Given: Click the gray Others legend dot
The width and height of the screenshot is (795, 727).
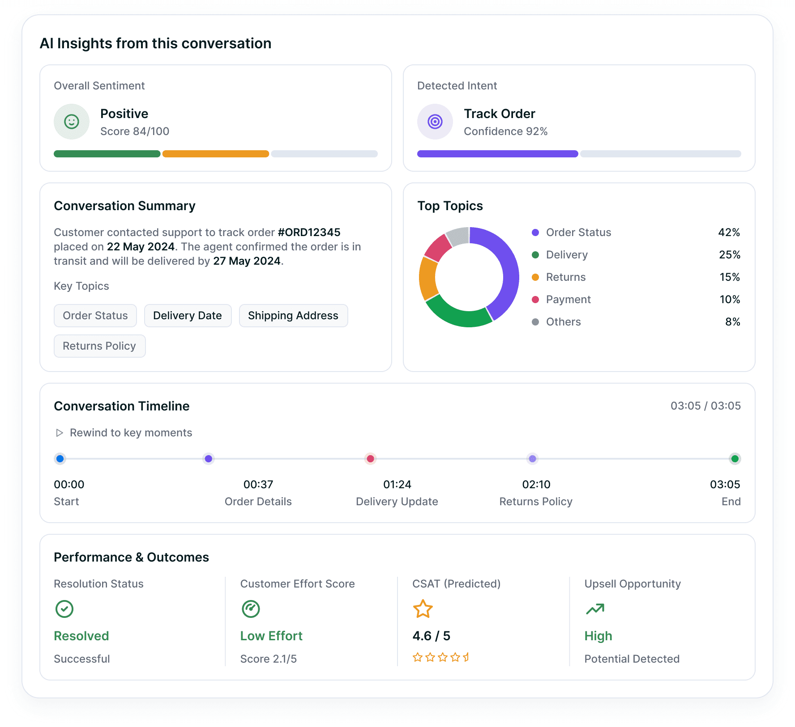Looking at the screenshot, I should coord(535,322).
